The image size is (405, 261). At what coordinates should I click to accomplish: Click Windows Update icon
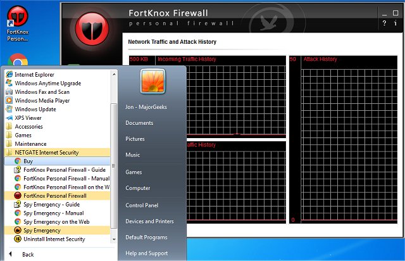pyautogui.click(x=9, y=109)
